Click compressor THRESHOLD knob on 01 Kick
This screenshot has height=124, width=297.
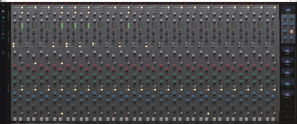tap(20, 17)
